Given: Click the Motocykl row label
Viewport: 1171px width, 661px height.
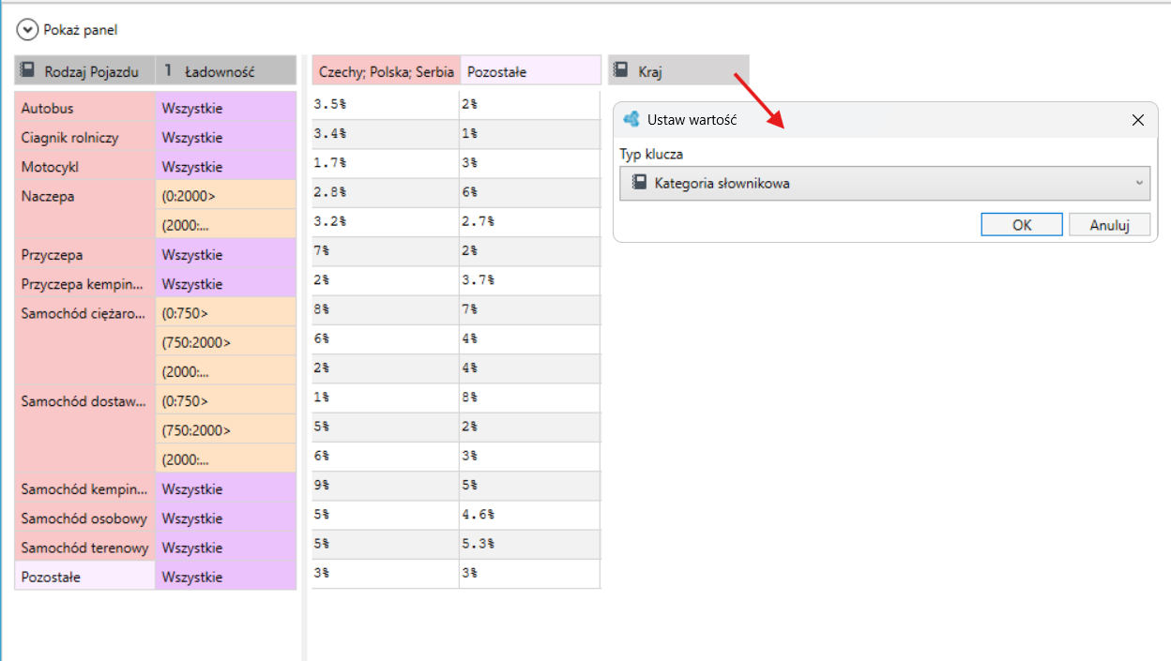Looking at the screenshot, I should (85, 167).
